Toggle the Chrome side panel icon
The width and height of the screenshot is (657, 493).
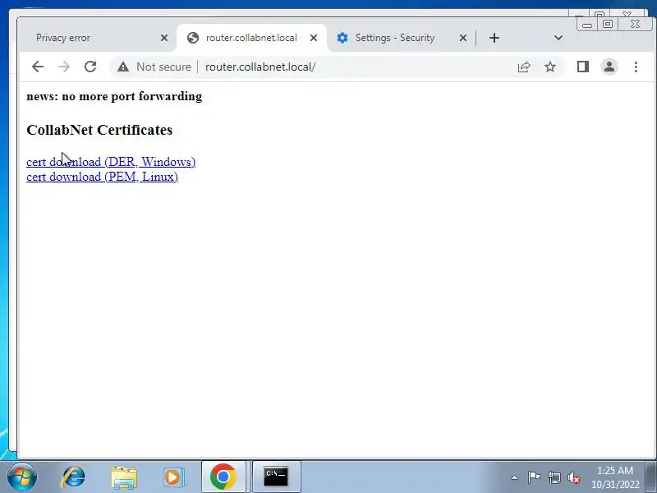point(583,67)
